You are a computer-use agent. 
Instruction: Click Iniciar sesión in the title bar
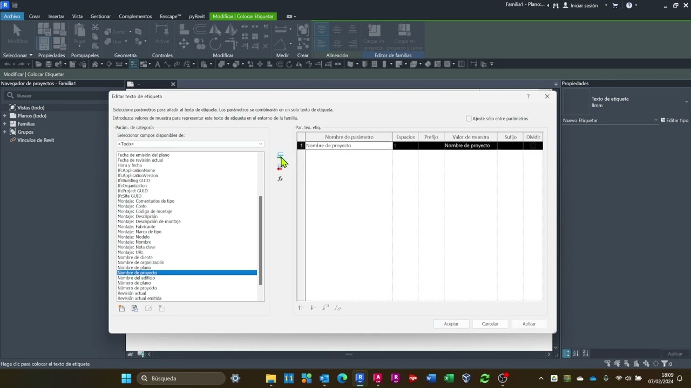584,5
